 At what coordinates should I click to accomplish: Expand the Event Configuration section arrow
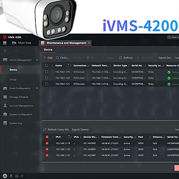37,88
